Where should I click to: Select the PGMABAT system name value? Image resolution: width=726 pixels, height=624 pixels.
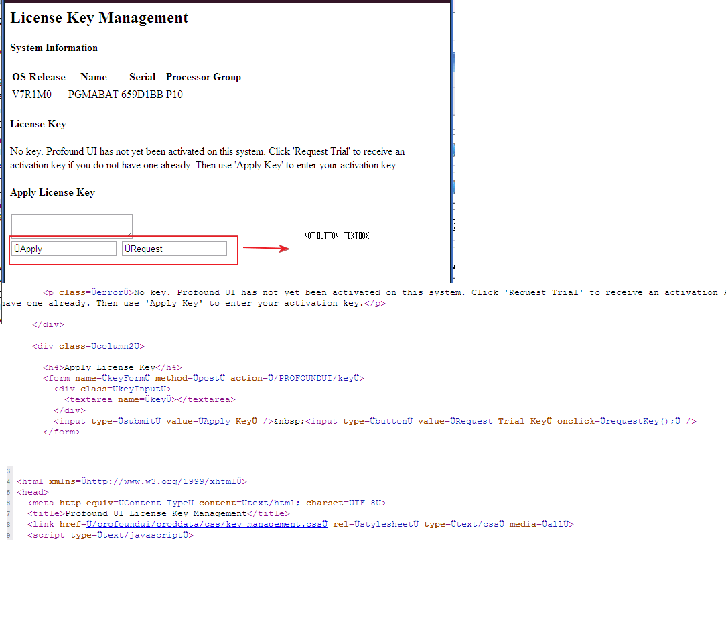click(x=93, y=95)
